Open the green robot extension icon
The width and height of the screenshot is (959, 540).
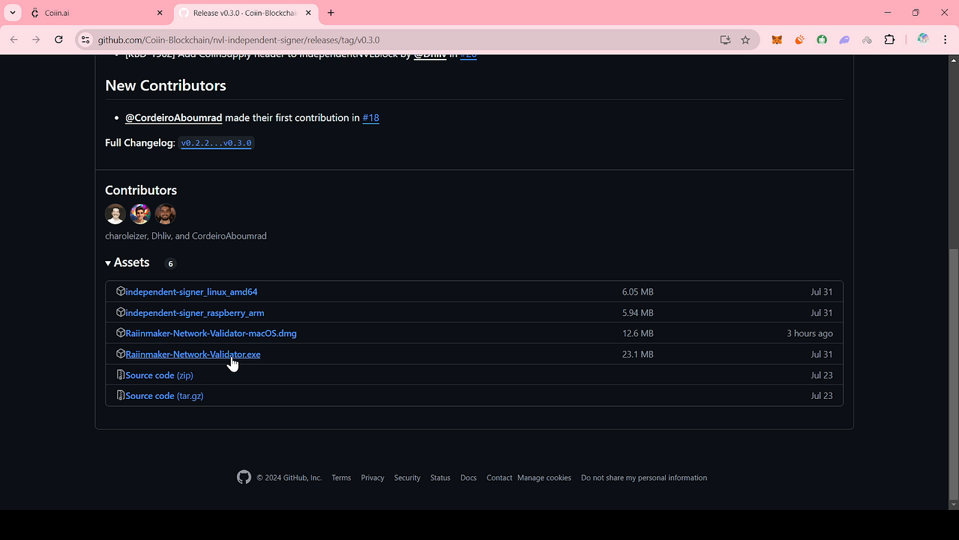click(822, 40)
